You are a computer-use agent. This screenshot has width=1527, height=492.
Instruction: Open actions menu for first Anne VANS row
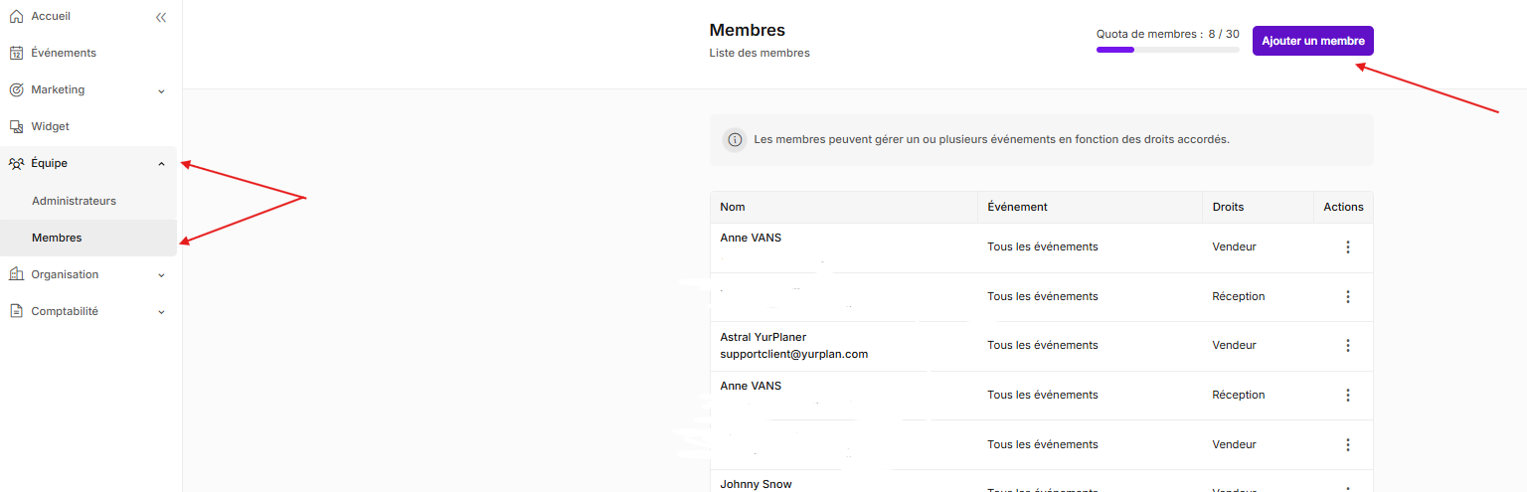pyautogui.click(x=1348, y=247)
